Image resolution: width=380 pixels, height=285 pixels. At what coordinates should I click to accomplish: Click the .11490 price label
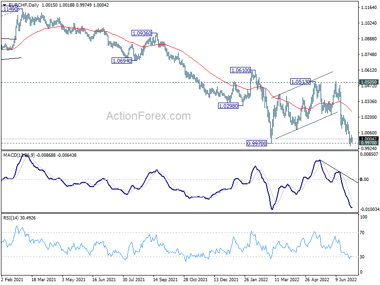tap(9, 9)
